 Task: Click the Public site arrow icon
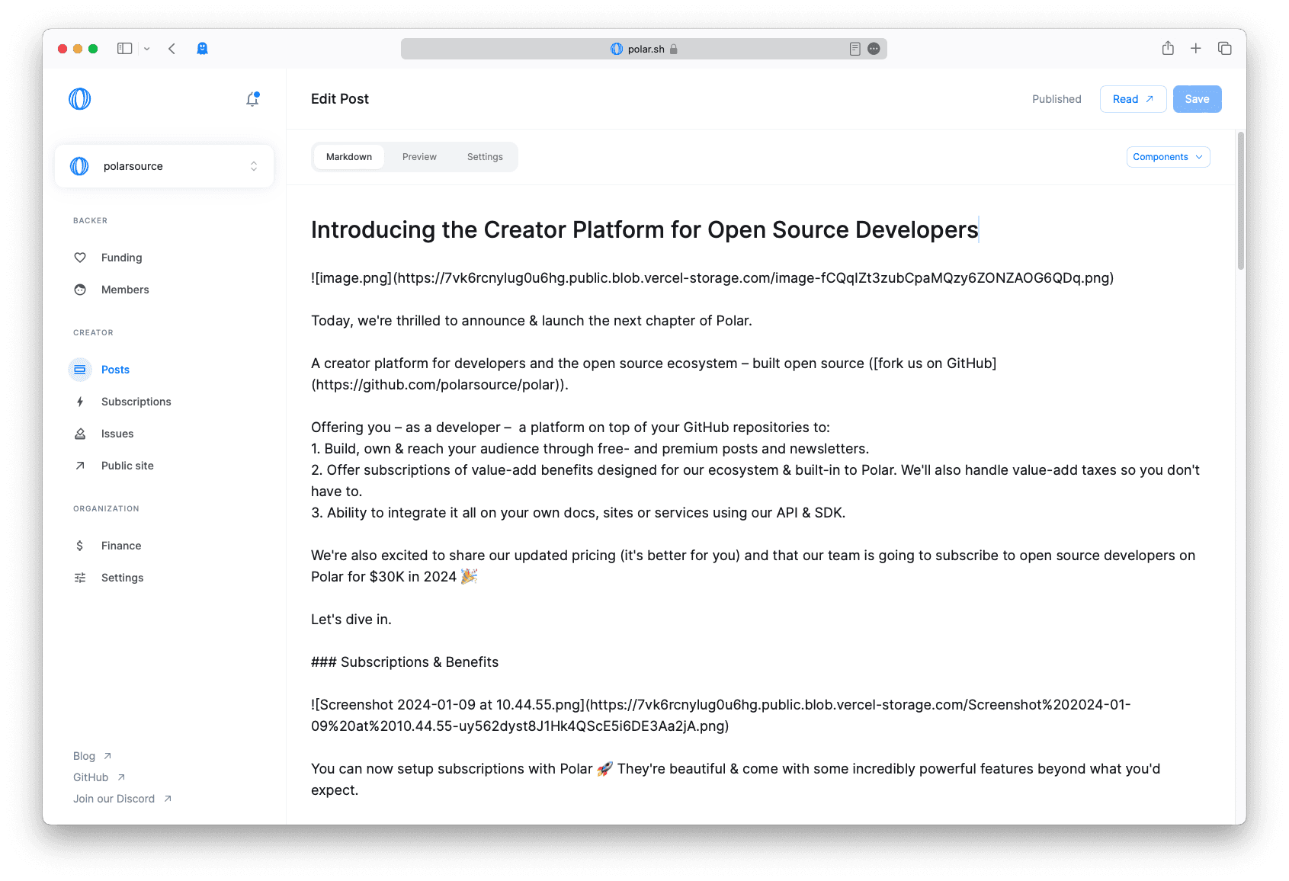80,466
